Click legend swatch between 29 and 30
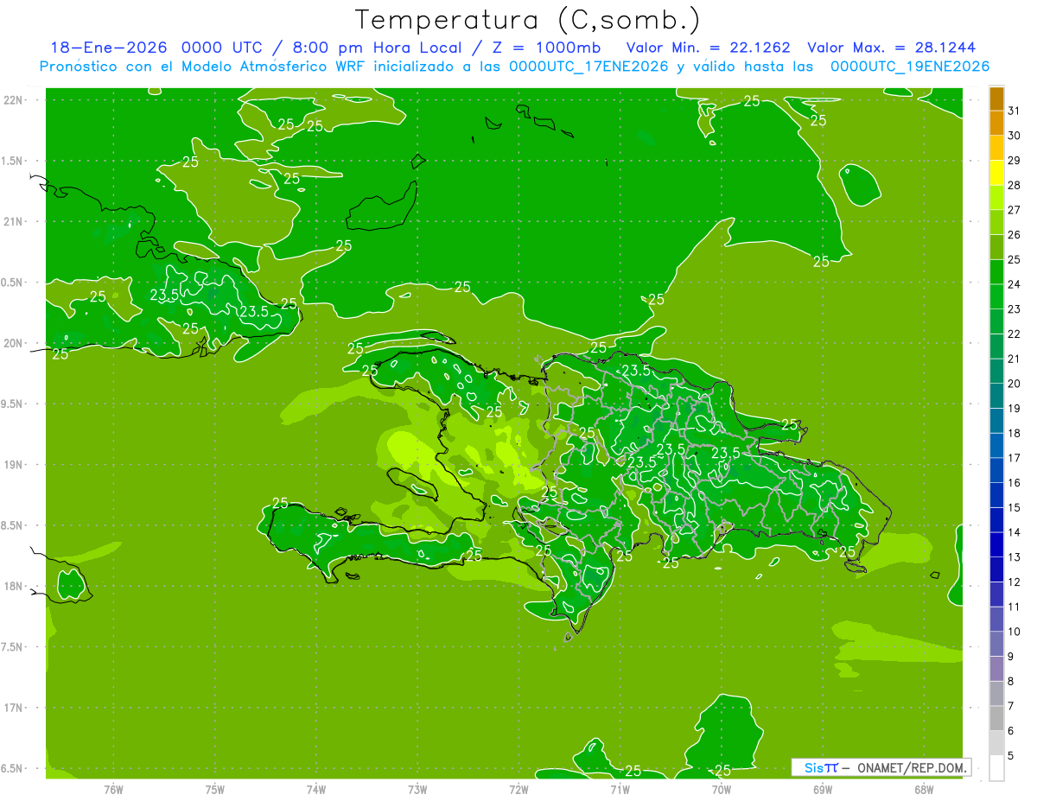This screenshot has height=801, width=1037. click(996, 149)
